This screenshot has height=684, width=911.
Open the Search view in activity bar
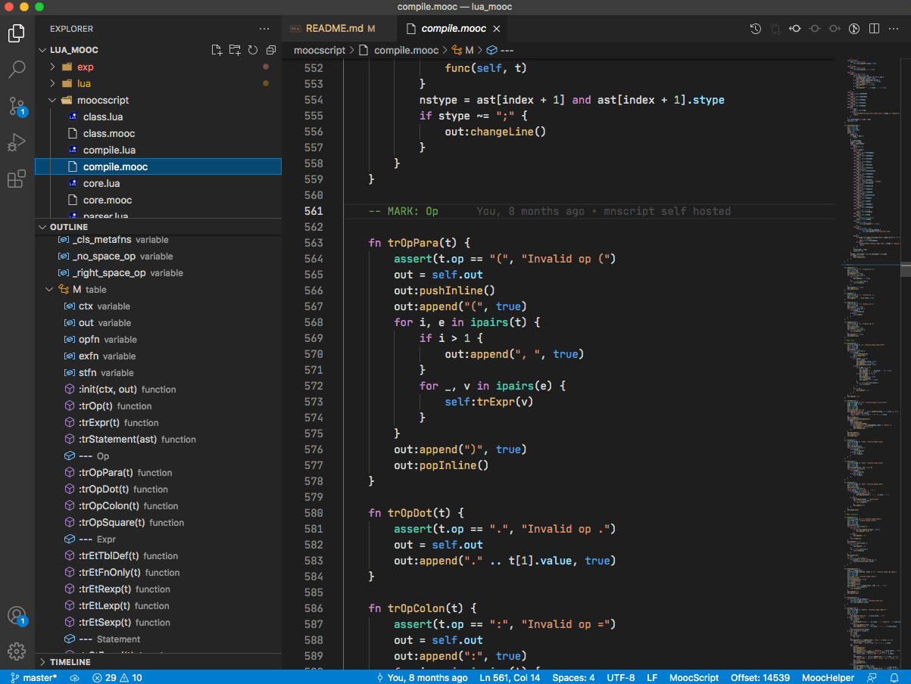[17, 70]
